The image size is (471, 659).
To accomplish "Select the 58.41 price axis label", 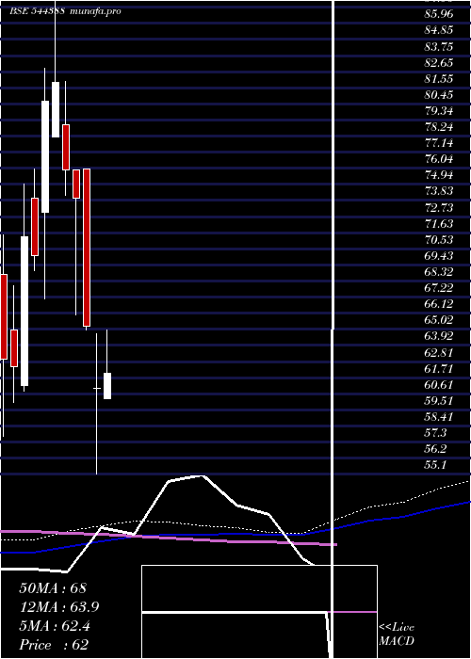I will coord(439,417).
